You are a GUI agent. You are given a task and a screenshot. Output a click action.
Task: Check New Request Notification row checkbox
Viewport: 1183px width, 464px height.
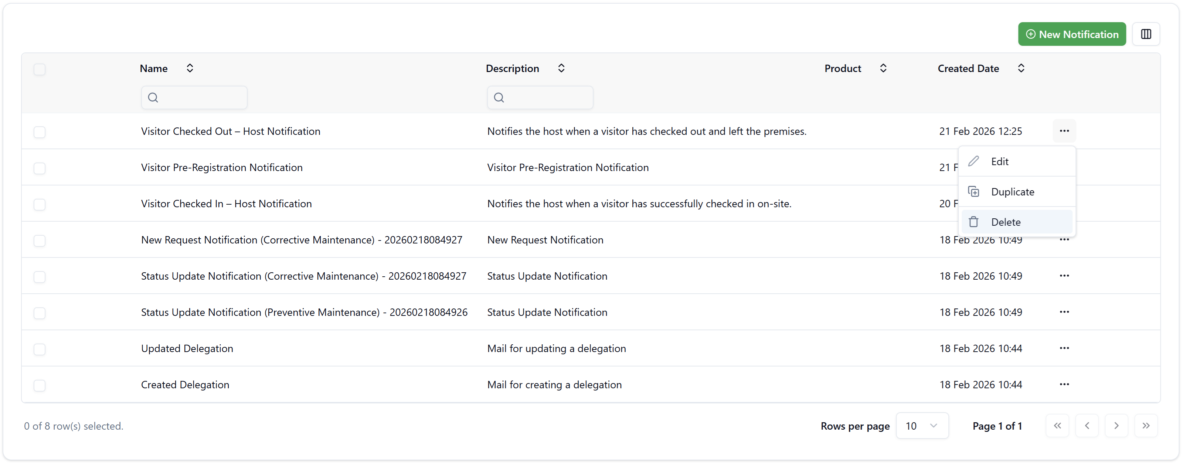[40, 241]
